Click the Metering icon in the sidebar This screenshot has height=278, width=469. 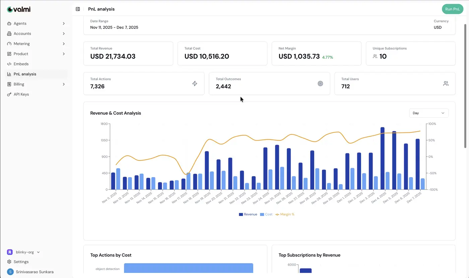(x=9, y=44)
